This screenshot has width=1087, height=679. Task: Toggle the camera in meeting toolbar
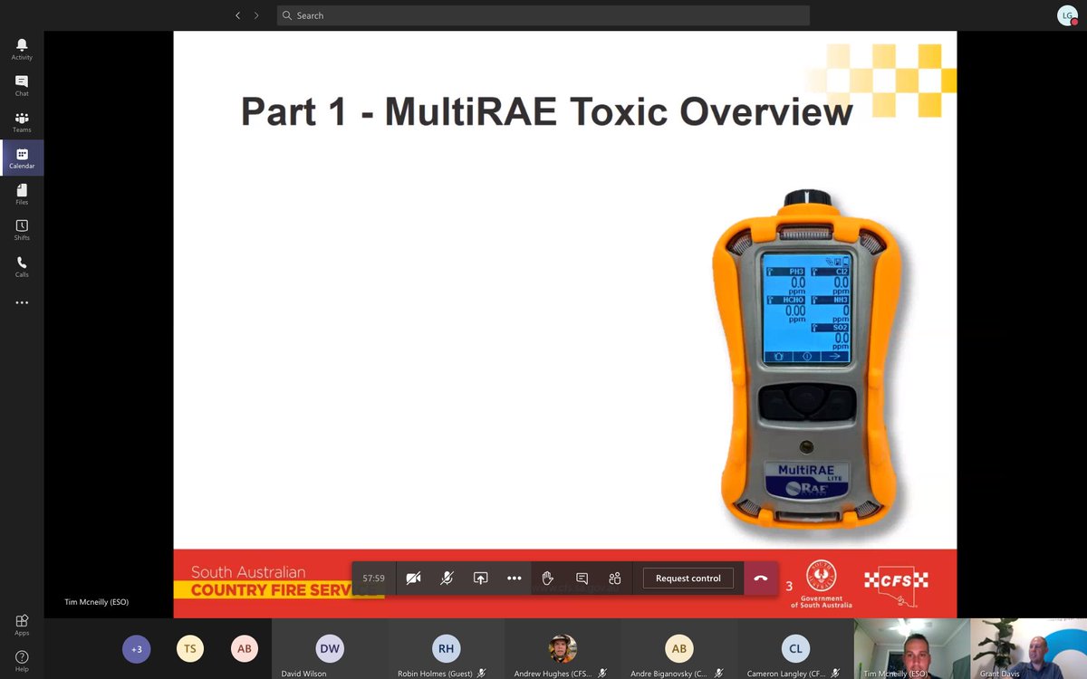click(413, 578)
